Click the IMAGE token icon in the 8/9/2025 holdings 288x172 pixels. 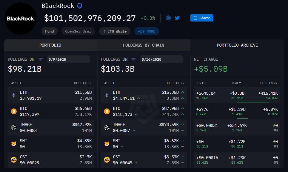click(x=14, y=128)
